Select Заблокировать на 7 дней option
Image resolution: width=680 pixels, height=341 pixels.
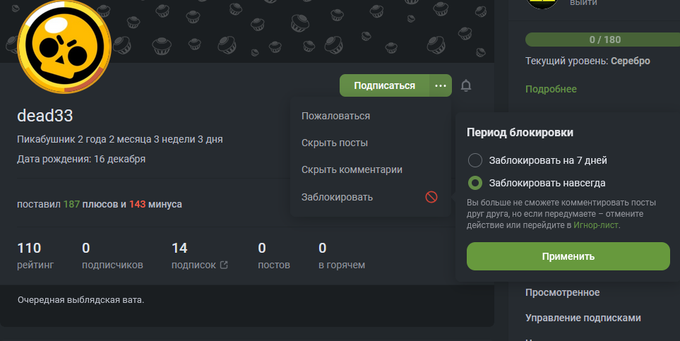tap(476, 160)
